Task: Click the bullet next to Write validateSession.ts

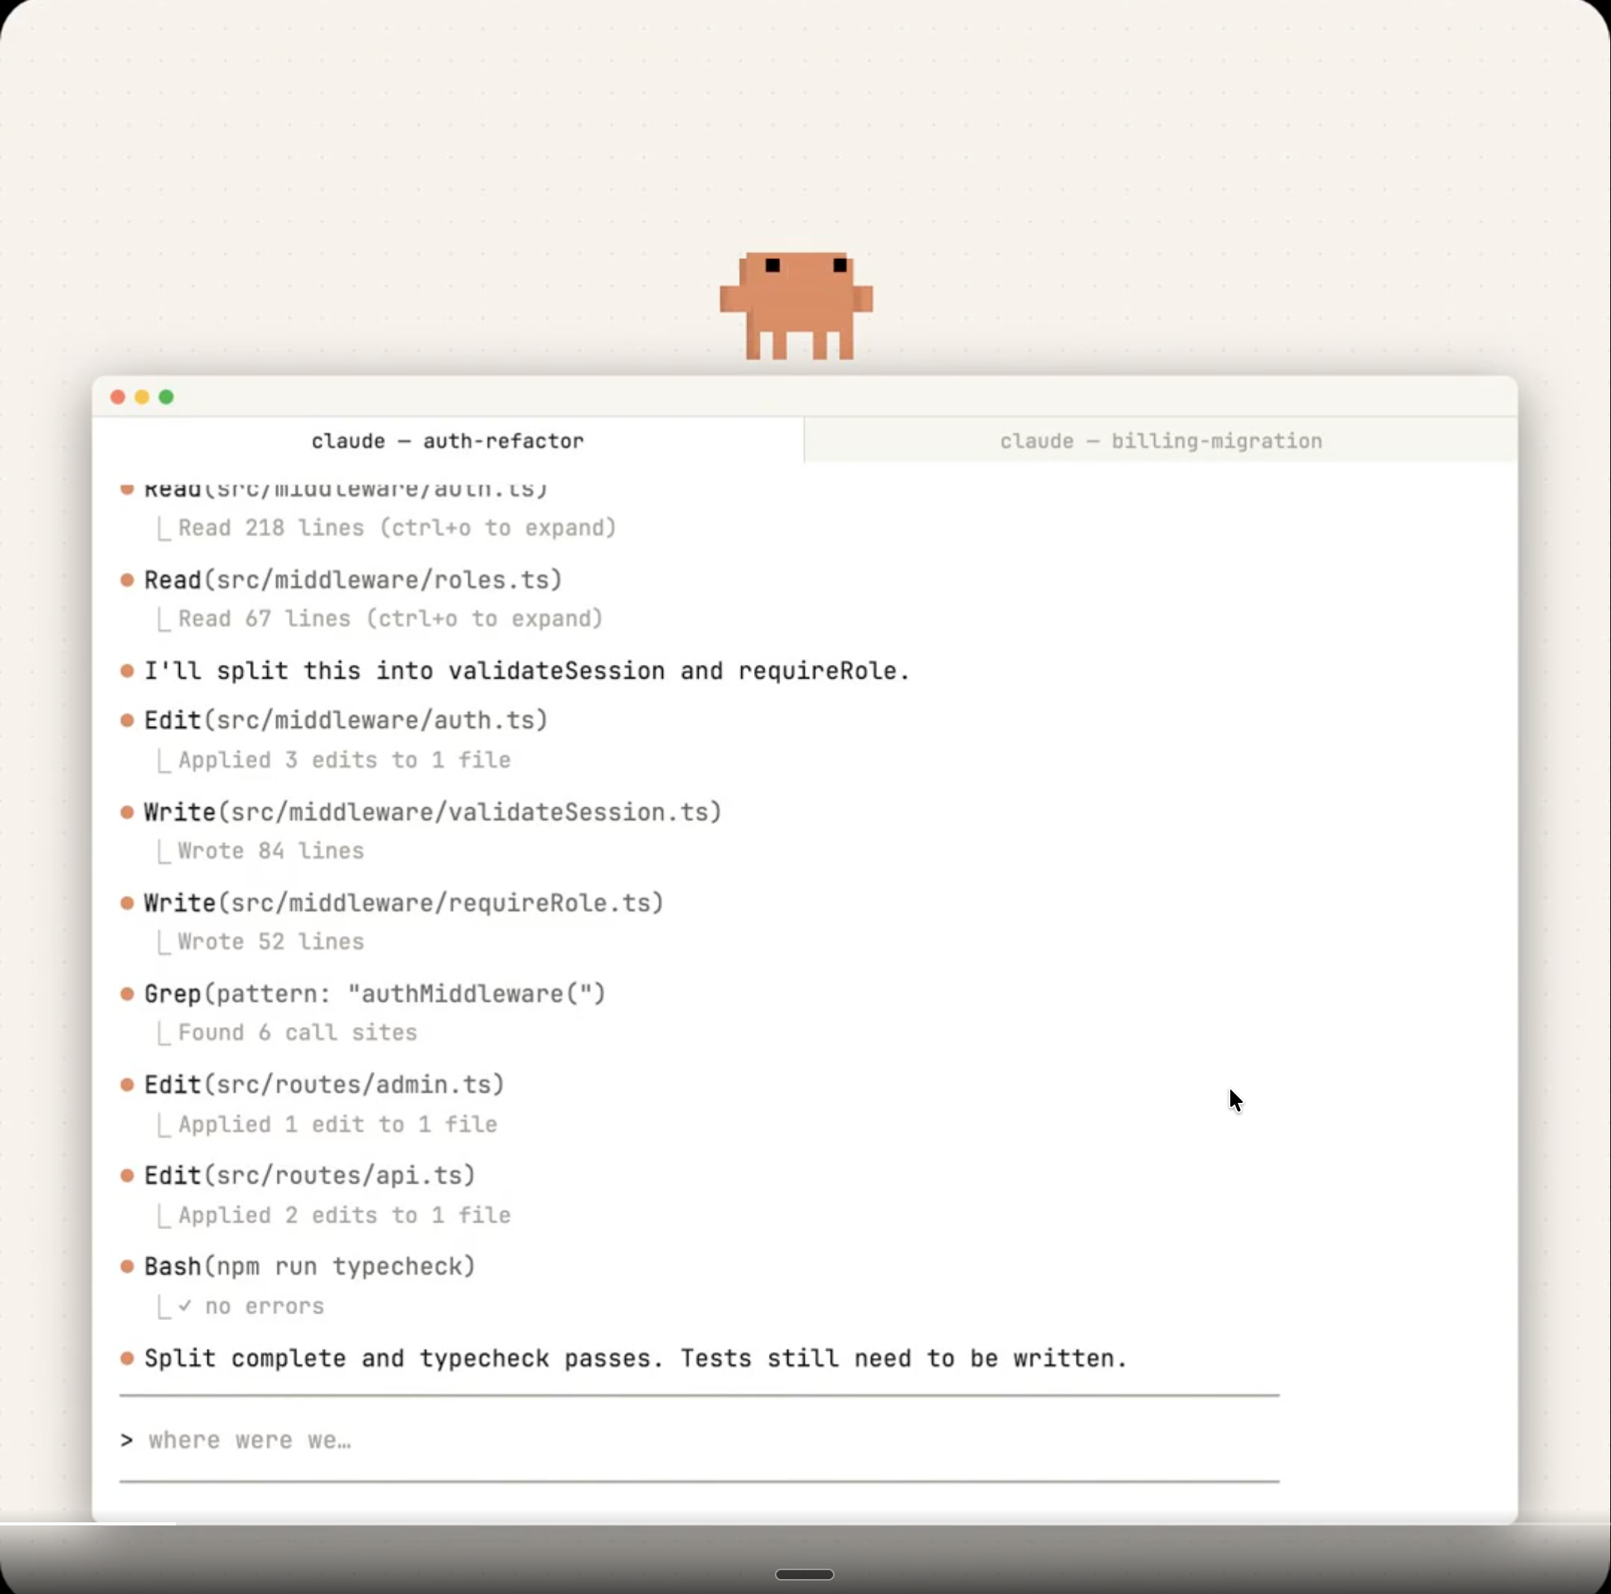Action: point(128,812)
